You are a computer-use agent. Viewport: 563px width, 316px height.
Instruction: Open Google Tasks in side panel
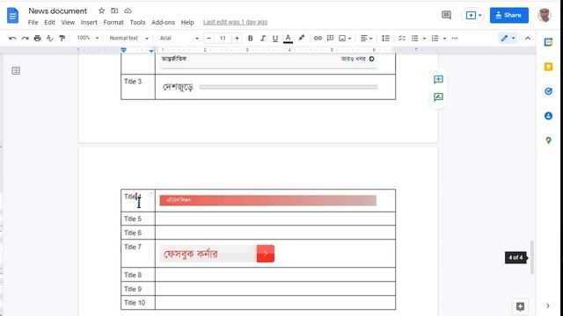(548, 91)
